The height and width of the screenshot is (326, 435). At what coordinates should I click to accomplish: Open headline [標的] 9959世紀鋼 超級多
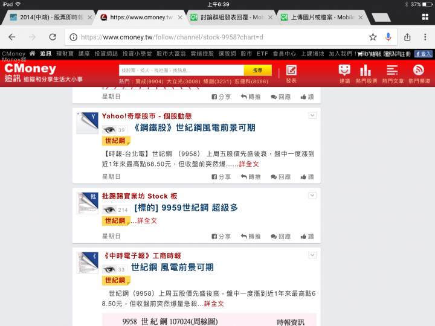pos(186,208)
